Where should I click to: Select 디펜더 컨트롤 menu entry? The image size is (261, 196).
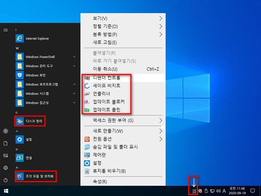(x=123, y=78)
